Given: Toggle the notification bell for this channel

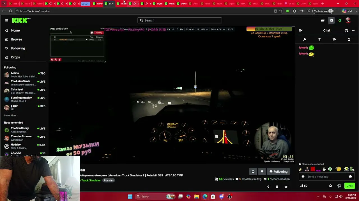Looking at the screenshot, I should [262, 172].
